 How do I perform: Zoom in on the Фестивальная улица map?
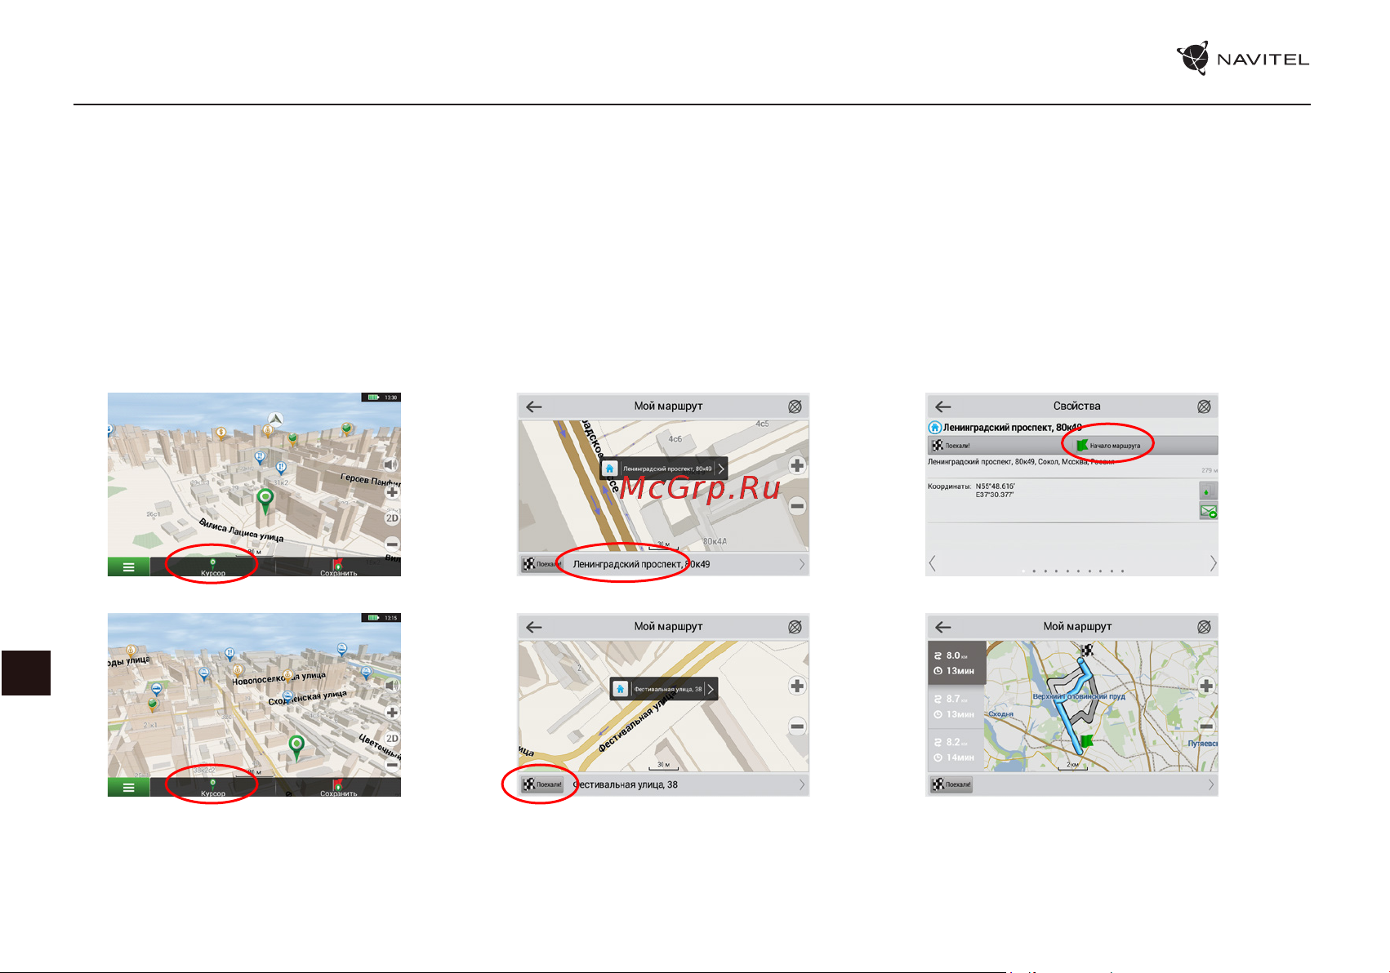797,686
